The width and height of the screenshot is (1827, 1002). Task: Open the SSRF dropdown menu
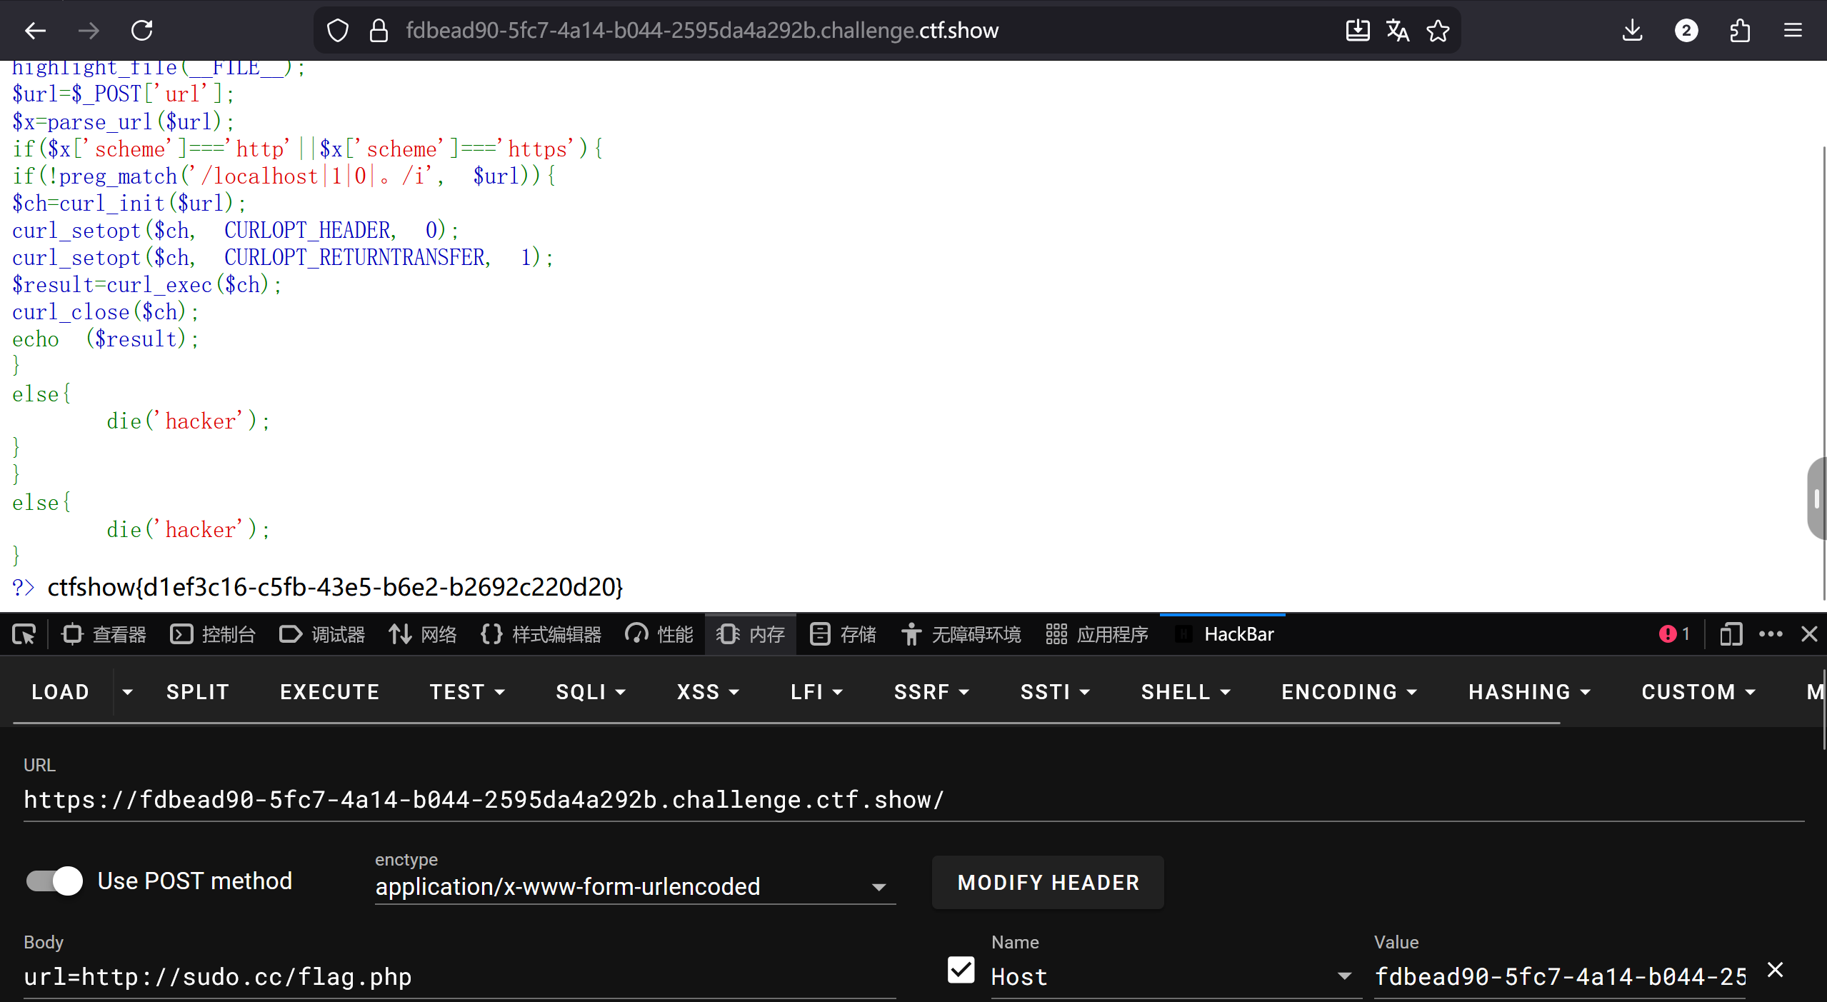click(x=931, y=692)
